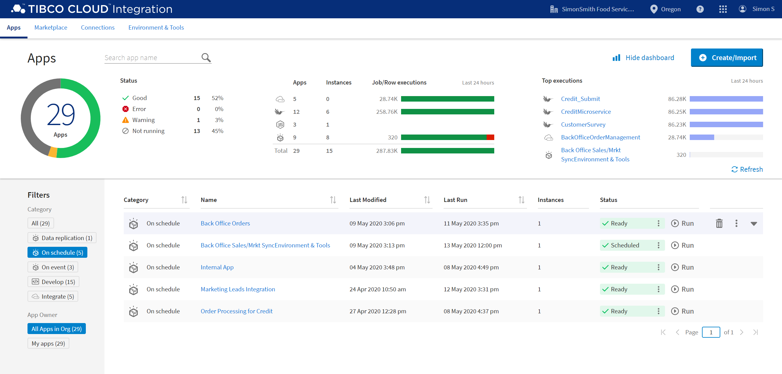Switch to the Marketplace tab
This screenshot has height=374, width=782.
(51, 27)
